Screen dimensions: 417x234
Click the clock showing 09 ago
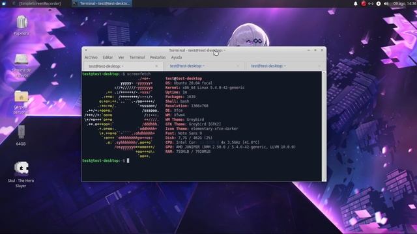pyautogui.click(x=405, y=3)
